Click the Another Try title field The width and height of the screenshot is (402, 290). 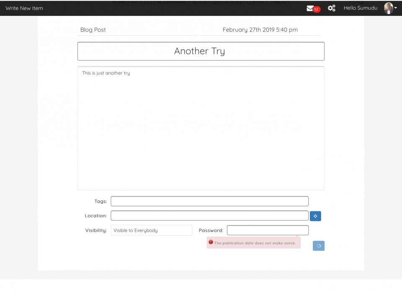(x=201, y=51)
